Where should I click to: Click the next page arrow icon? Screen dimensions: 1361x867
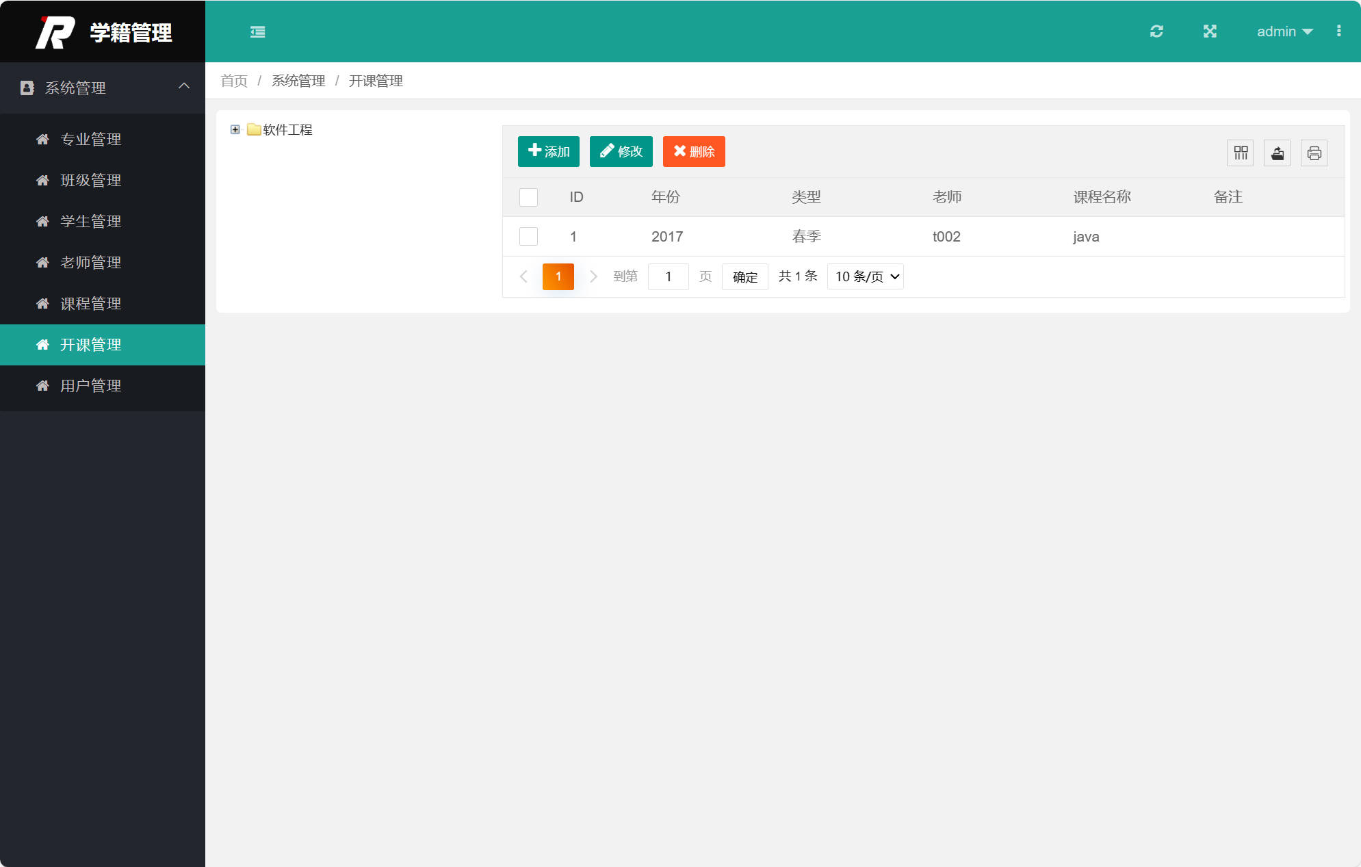pos(593,276)
